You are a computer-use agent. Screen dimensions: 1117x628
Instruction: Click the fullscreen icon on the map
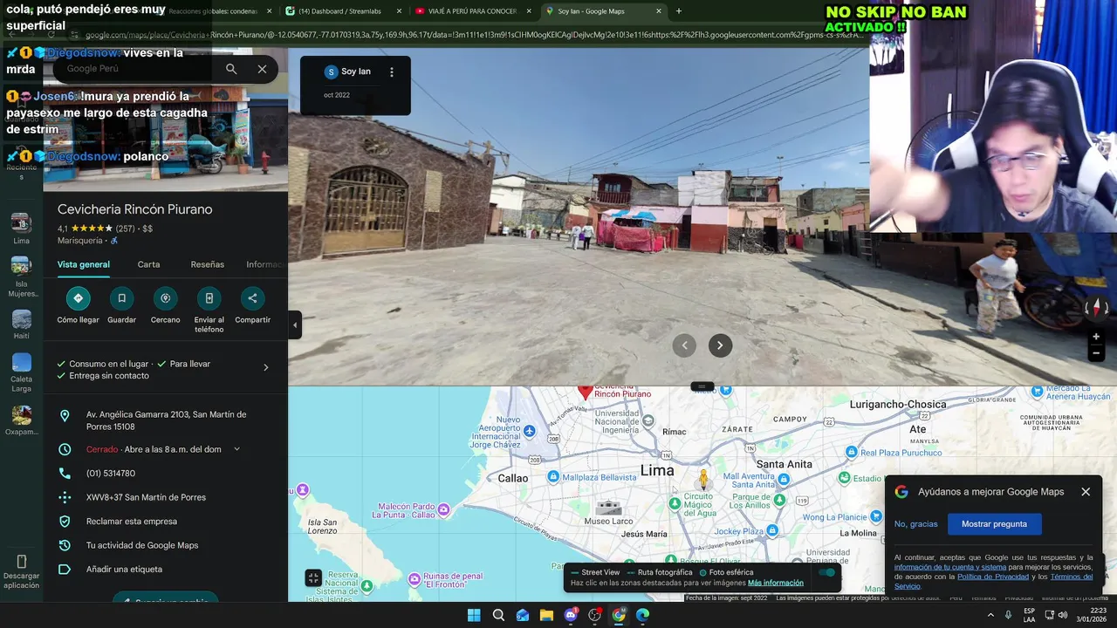click(x=313, y=577)
